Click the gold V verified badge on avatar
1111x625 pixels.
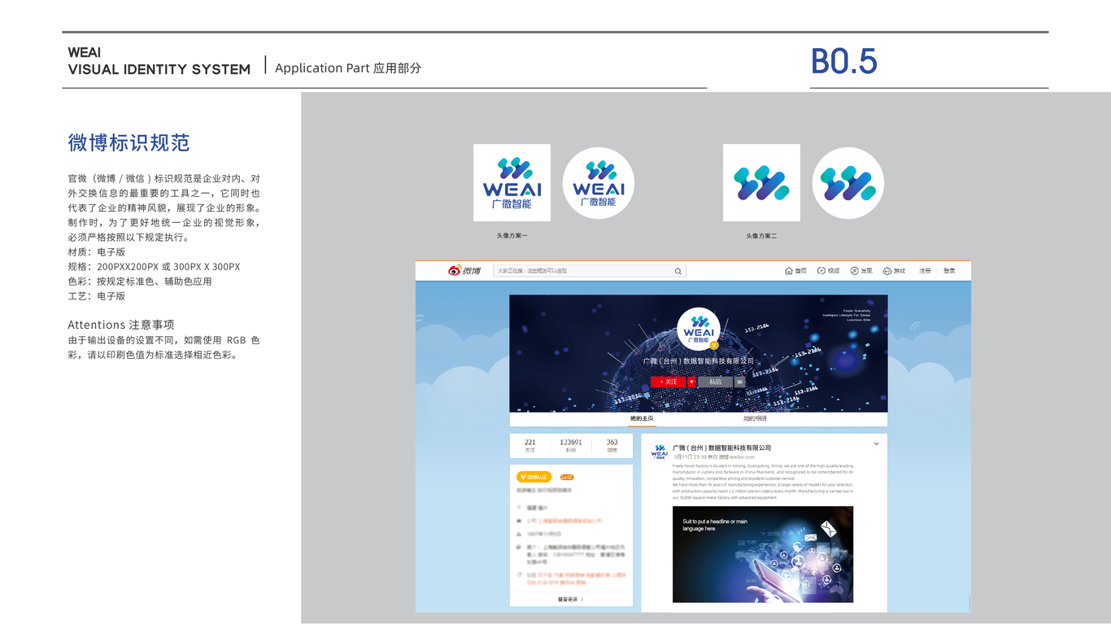(x=713, y=346)
